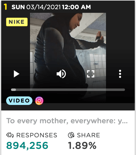136x155 pixels.
Task: Open the post caption 'To every mother, everywhere'
Action: click(x=67, y=121)
